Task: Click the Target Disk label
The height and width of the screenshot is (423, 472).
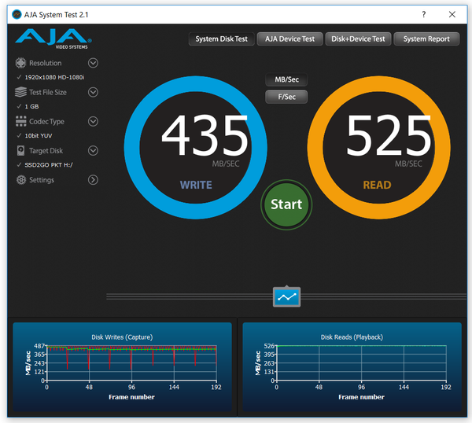Action: coord(46,150)
